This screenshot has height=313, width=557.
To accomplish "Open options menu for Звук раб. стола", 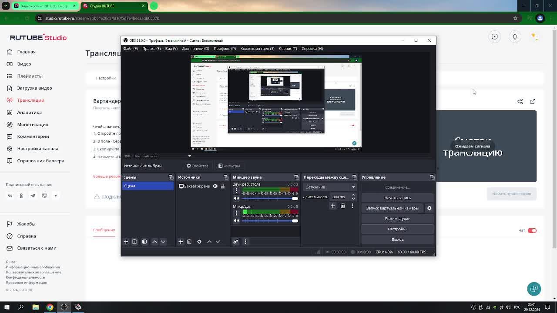I will [236, 191].
